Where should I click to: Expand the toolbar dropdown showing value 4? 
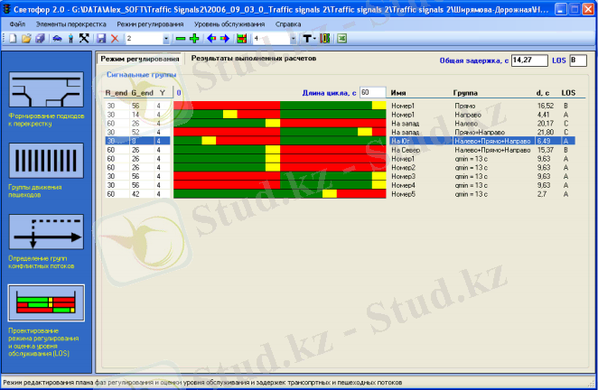point(293,40)
